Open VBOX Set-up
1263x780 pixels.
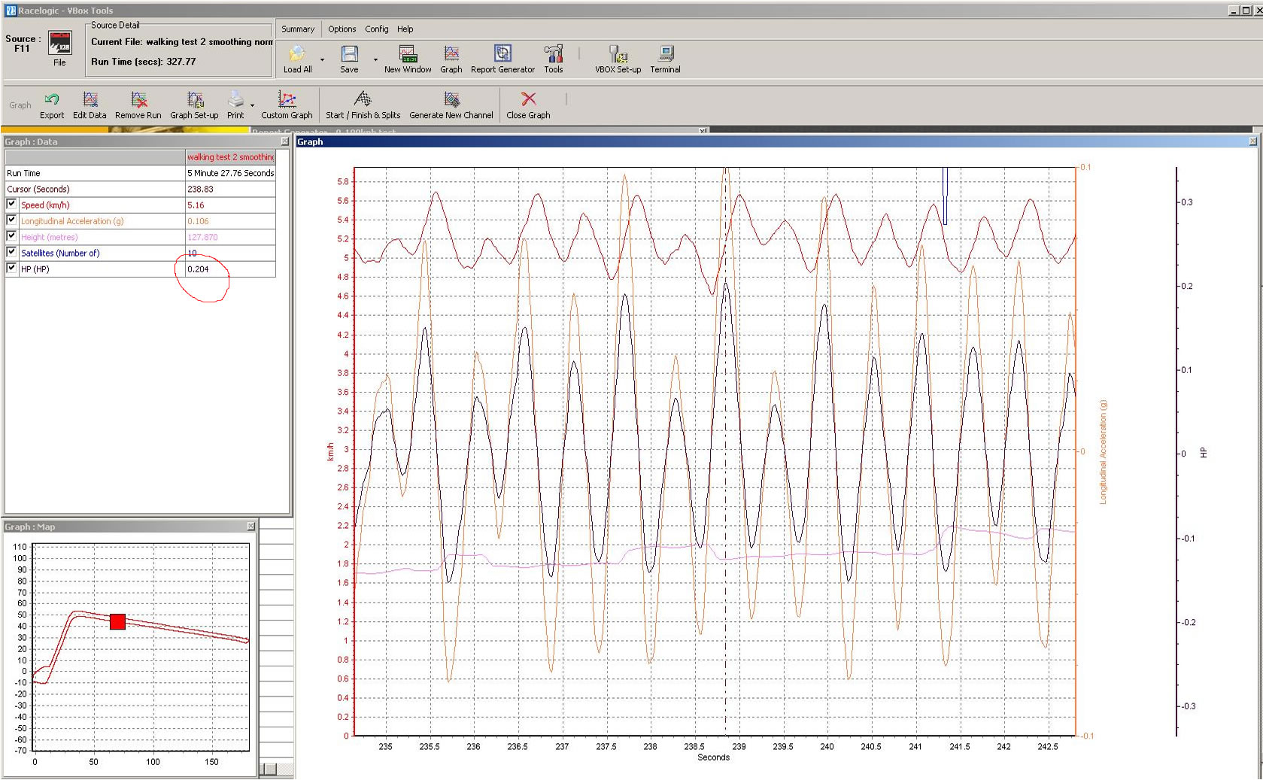pyautogui.click(x=618, y=54)
